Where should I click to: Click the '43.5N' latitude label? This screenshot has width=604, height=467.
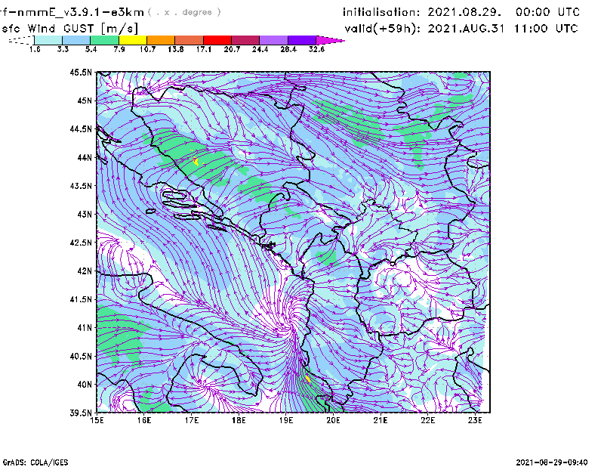[81, 185]
